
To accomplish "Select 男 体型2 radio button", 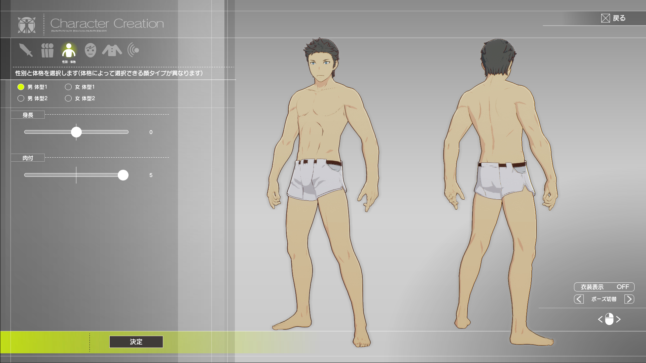I will [x=21, y=98].
